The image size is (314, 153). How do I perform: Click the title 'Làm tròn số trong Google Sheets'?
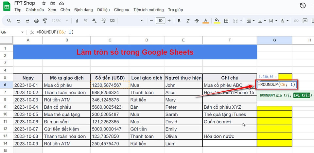tap(135, 52)
